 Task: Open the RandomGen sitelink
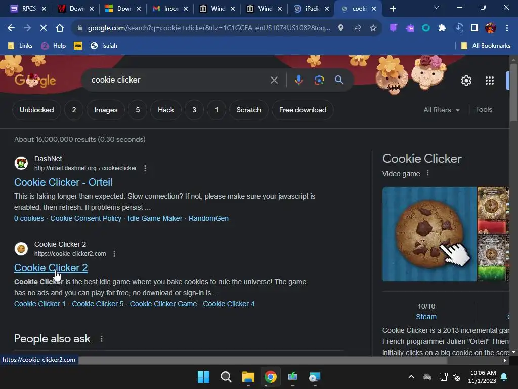208,218
